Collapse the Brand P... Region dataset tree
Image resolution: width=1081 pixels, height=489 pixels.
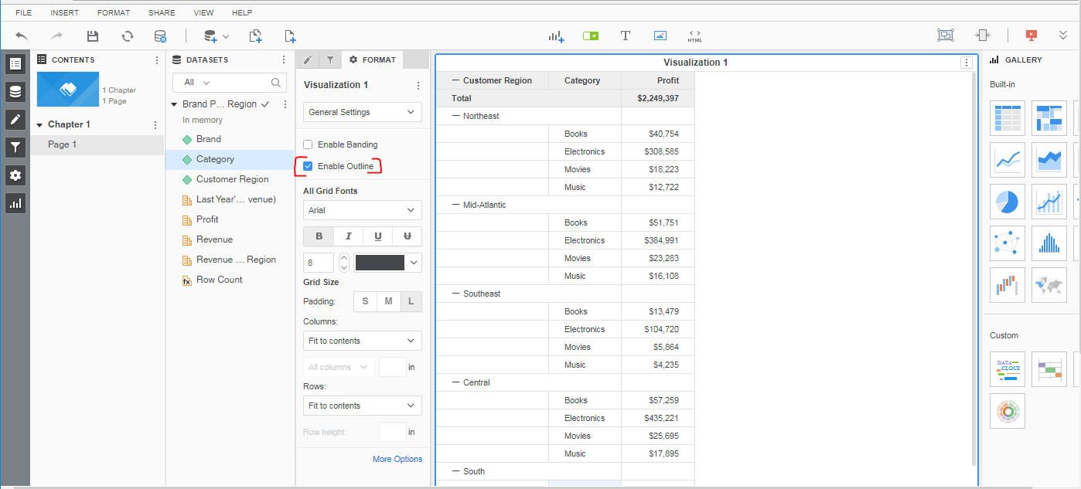click(x=173, y=104)
